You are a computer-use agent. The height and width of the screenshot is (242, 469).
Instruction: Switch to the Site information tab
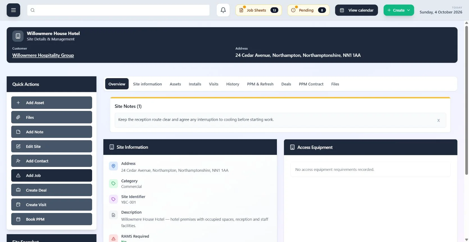147,84
